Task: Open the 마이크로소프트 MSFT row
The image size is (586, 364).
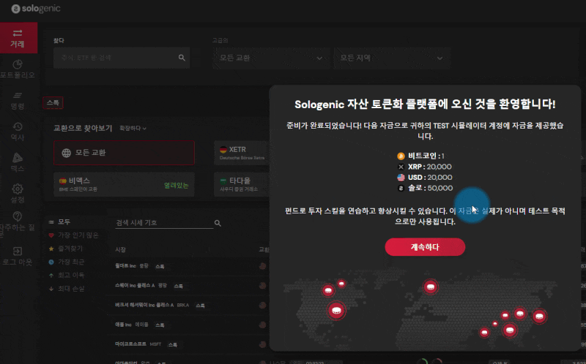Action: coord(187,344)
